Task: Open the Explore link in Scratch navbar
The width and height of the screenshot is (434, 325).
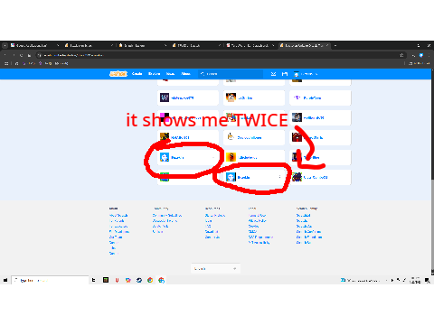Action: (x=155, y=74)
